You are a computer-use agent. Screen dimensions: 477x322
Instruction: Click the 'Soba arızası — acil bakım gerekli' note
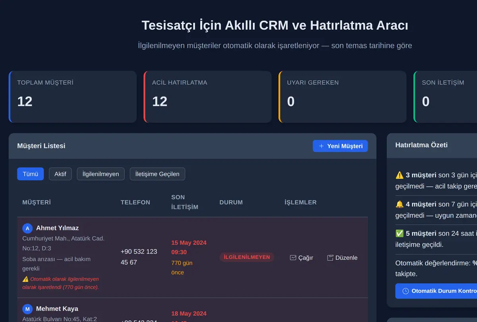56,264
